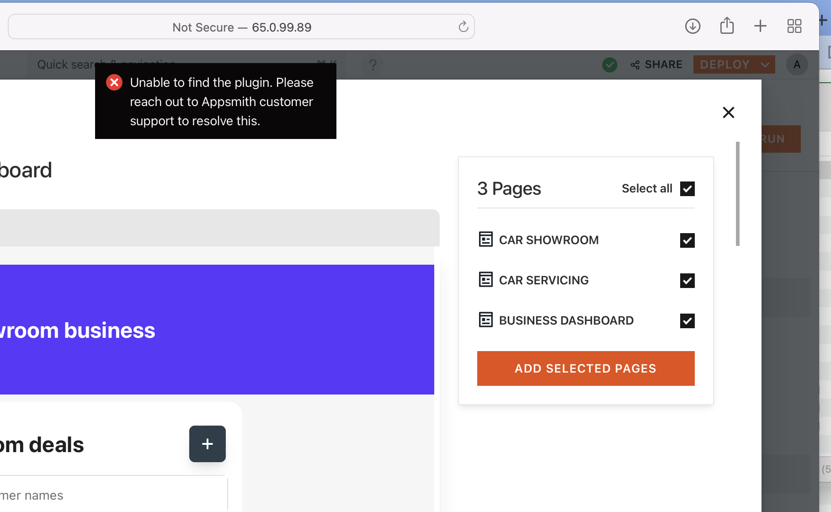The height and width of the screenshot is (512, 831).
Task: Click the plus button beside deals
Action: tap(208, 444)
